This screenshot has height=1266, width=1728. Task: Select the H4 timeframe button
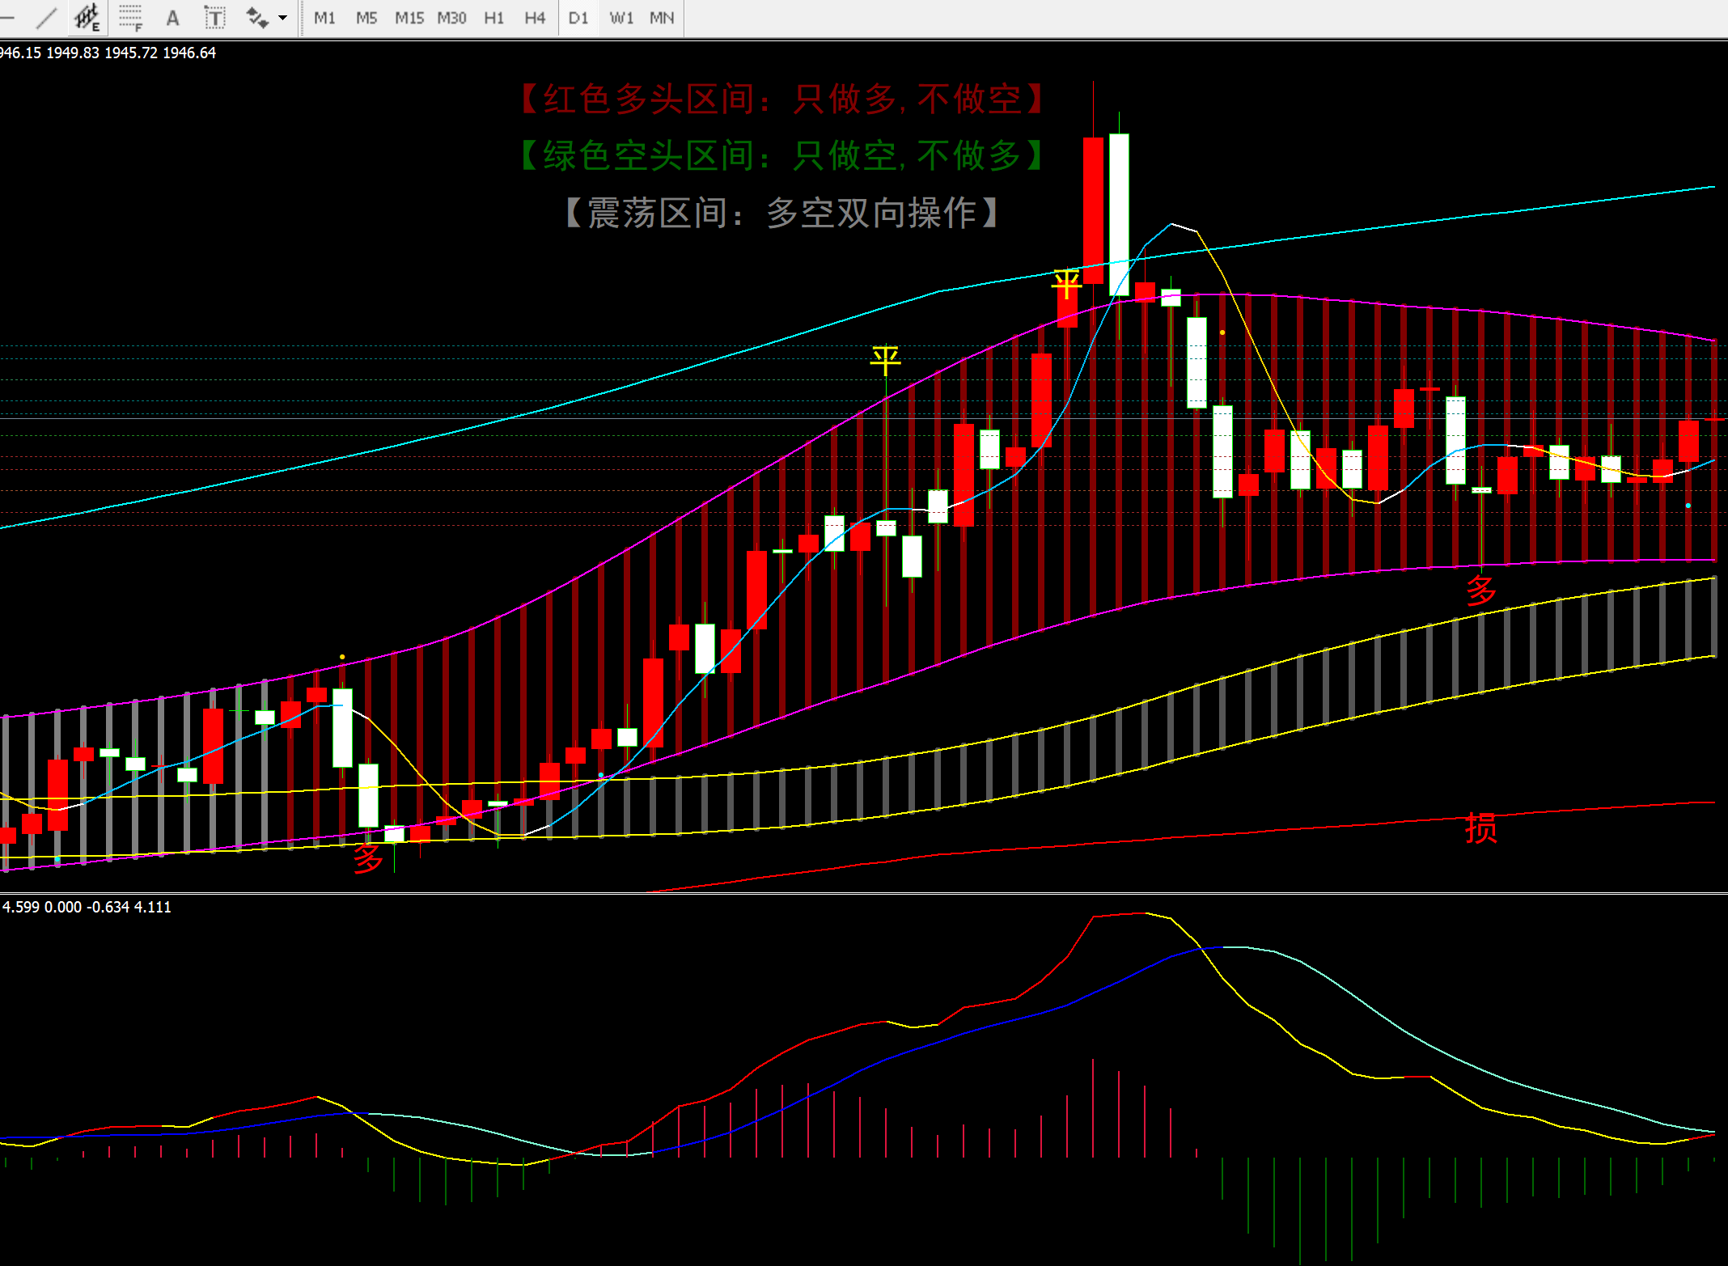535,18
